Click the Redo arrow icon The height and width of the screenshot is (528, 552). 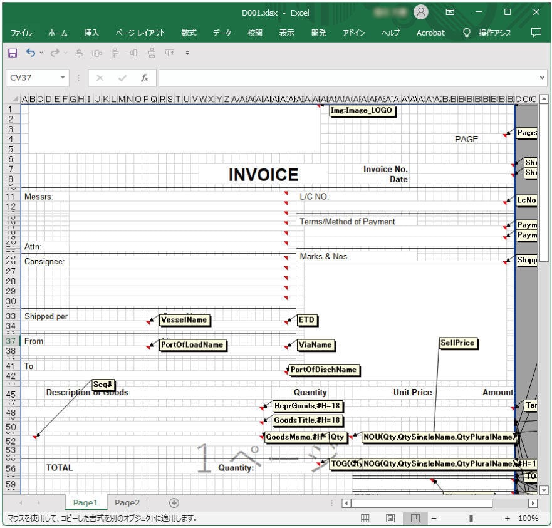click(55, 53)
